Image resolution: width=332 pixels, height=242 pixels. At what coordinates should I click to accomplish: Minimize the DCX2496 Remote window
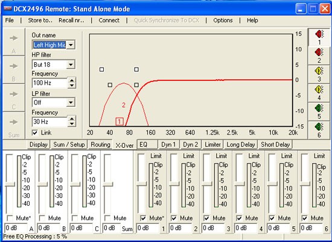point(301,9)
